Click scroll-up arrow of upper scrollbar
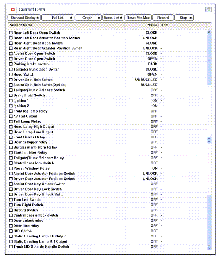The width and height of the screenshot is (219, 259). pos(209,33)
